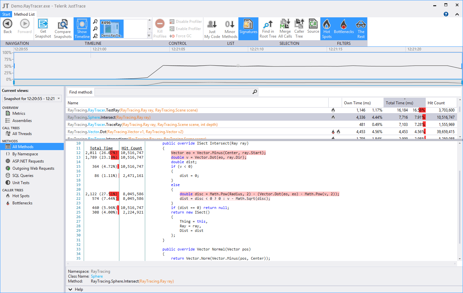This screenshot has height=293, width=463.
Task: Click Merge All Calls
Action: (x=285, y=28)
